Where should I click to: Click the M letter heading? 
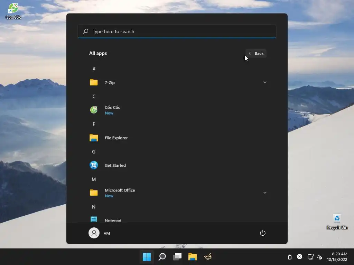[x=94, y=179]
